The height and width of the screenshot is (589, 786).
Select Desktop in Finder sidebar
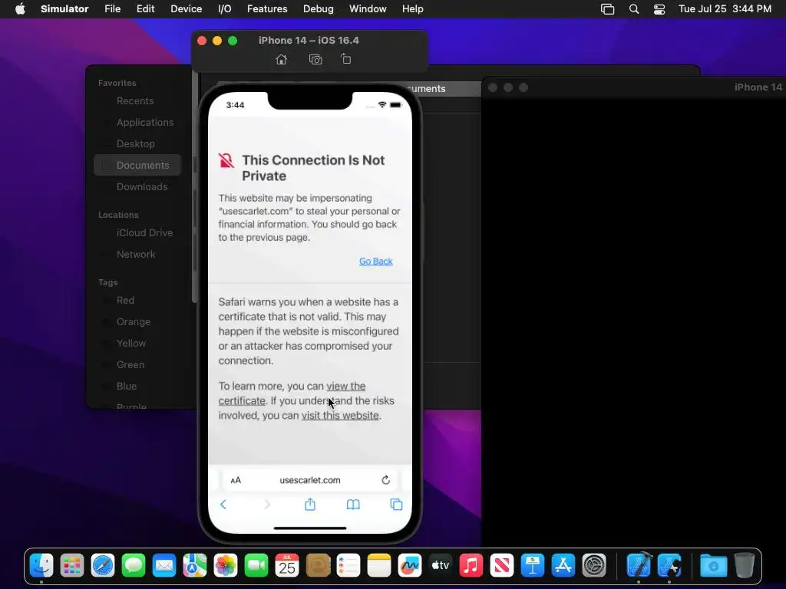135,143
